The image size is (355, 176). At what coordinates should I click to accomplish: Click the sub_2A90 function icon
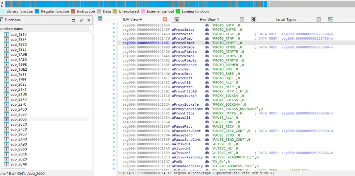pyautogui.click(x=7, y=144)
